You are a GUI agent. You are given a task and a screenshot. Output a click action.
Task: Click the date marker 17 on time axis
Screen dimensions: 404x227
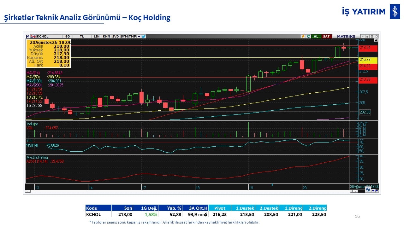[x=144, y=188]
